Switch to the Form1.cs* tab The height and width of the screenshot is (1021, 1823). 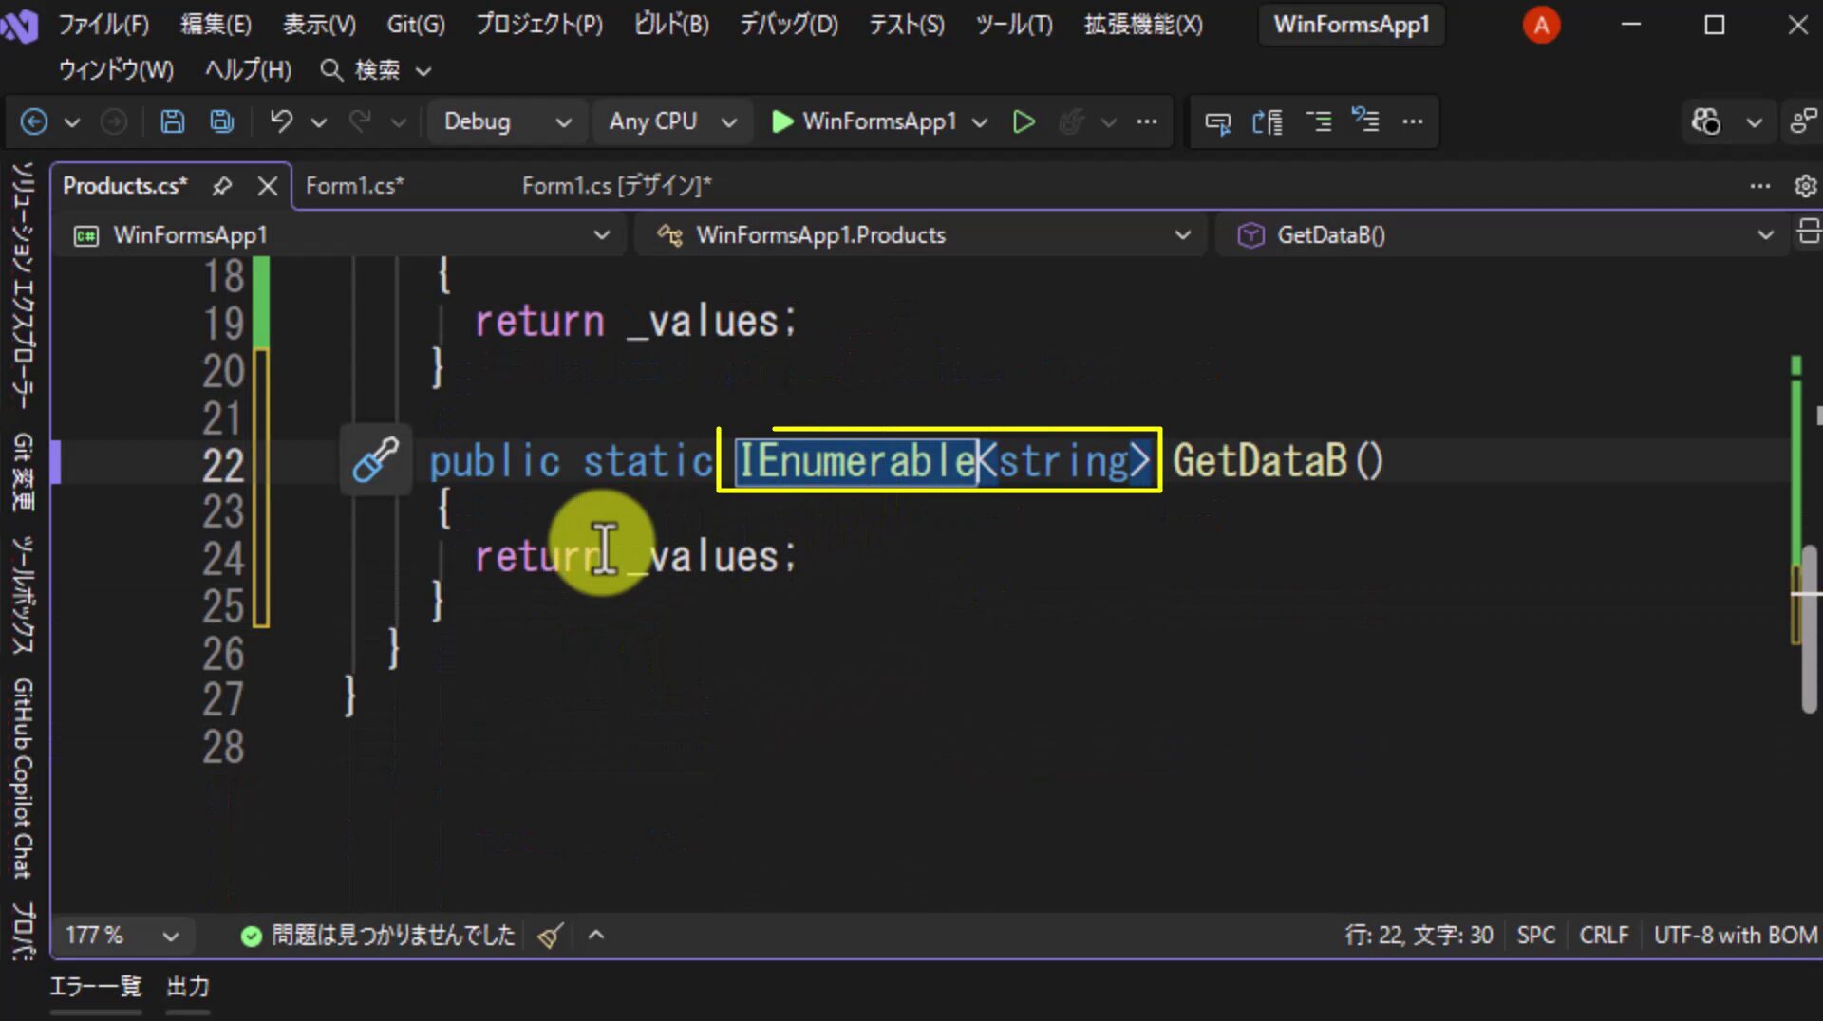[x=354, y=186]
